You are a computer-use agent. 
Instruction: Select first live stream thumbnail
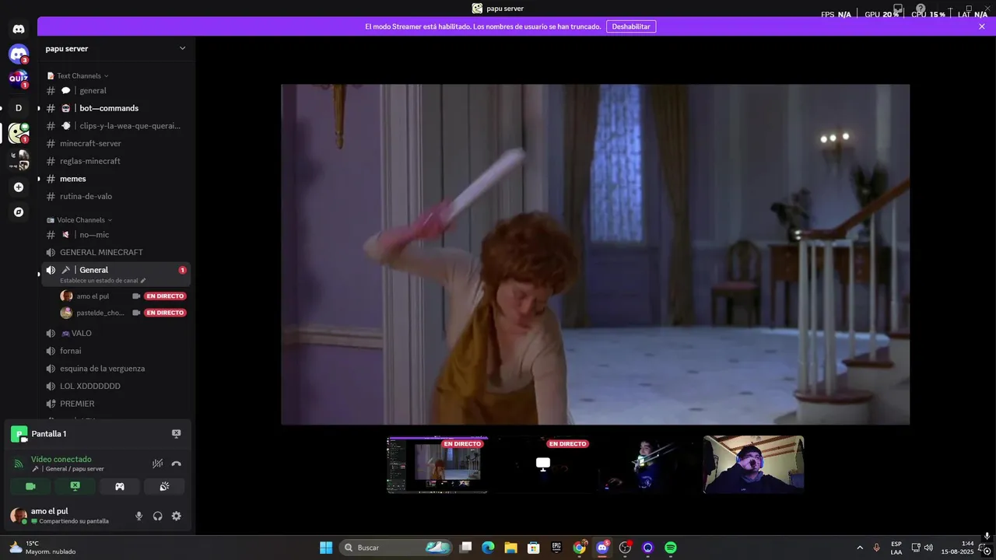(437, 464)
